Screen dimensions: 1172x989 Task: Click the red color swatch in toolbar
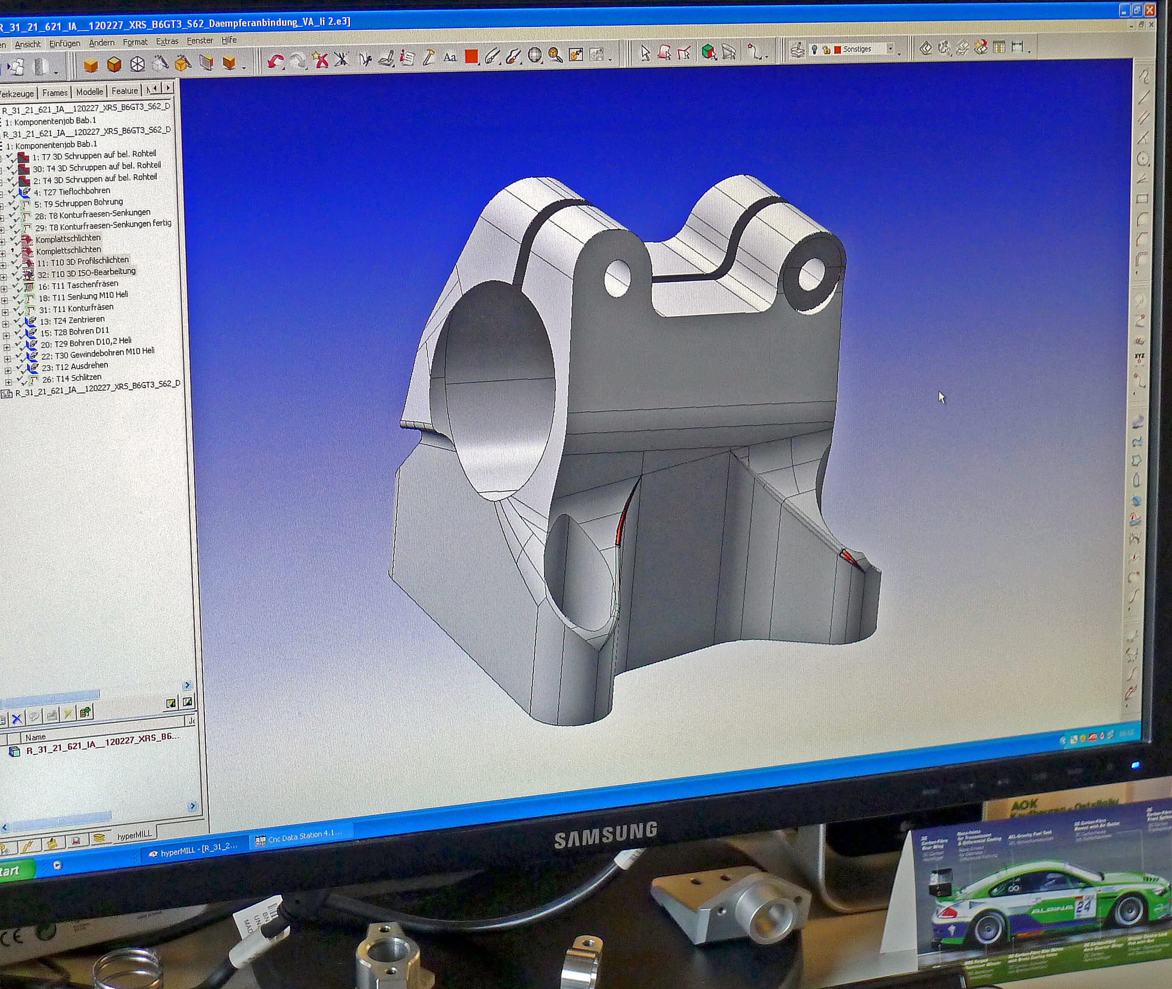click(x=471, y=57)
